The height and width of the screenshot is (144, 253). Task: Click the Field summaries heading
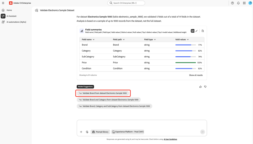click(x=93, y=30)
